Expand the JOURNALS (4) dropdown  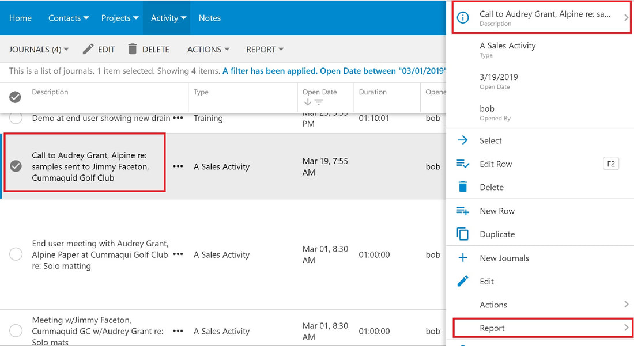[39, 50]
